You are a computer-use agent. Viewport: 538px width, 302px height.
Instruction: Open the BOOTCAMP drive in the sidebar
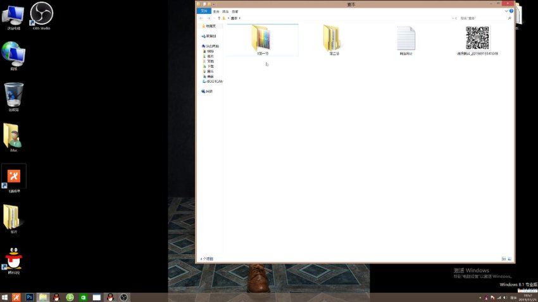click(x=213, y=82)
